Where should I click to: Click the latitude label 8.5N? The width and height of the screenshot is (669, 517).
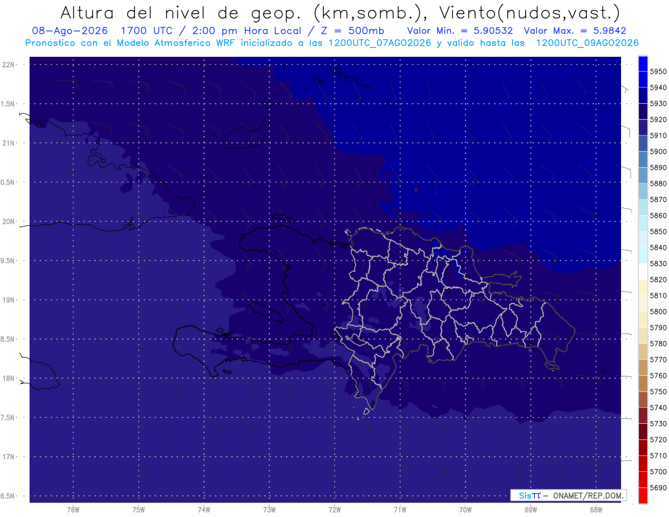[x=7, y=339]
